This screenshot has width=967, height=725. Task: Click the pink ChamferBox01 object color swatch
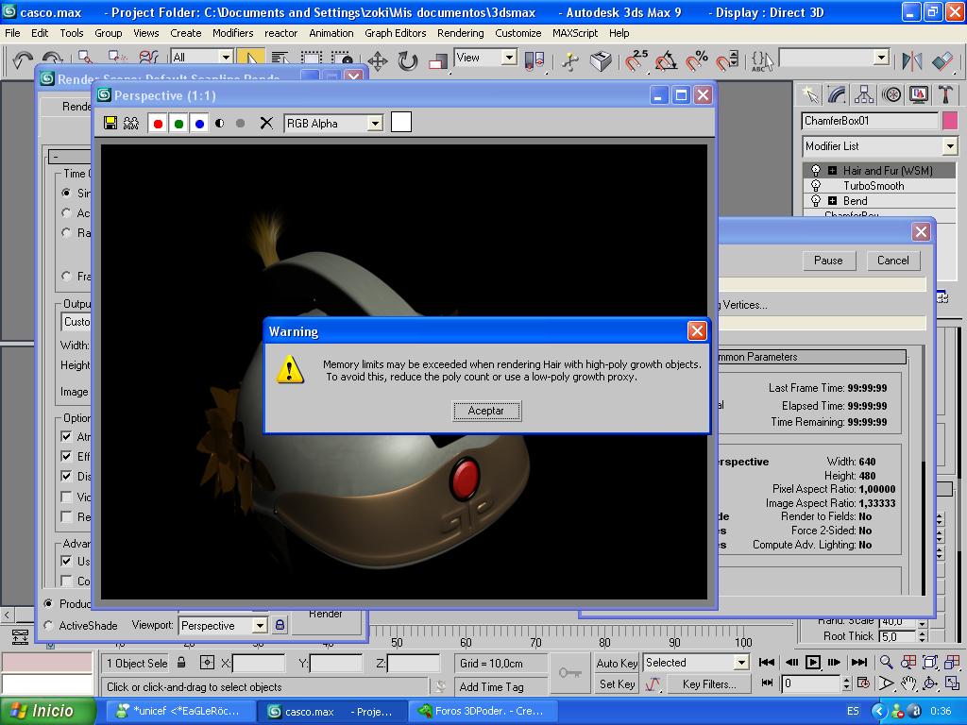tap(950, 121)
